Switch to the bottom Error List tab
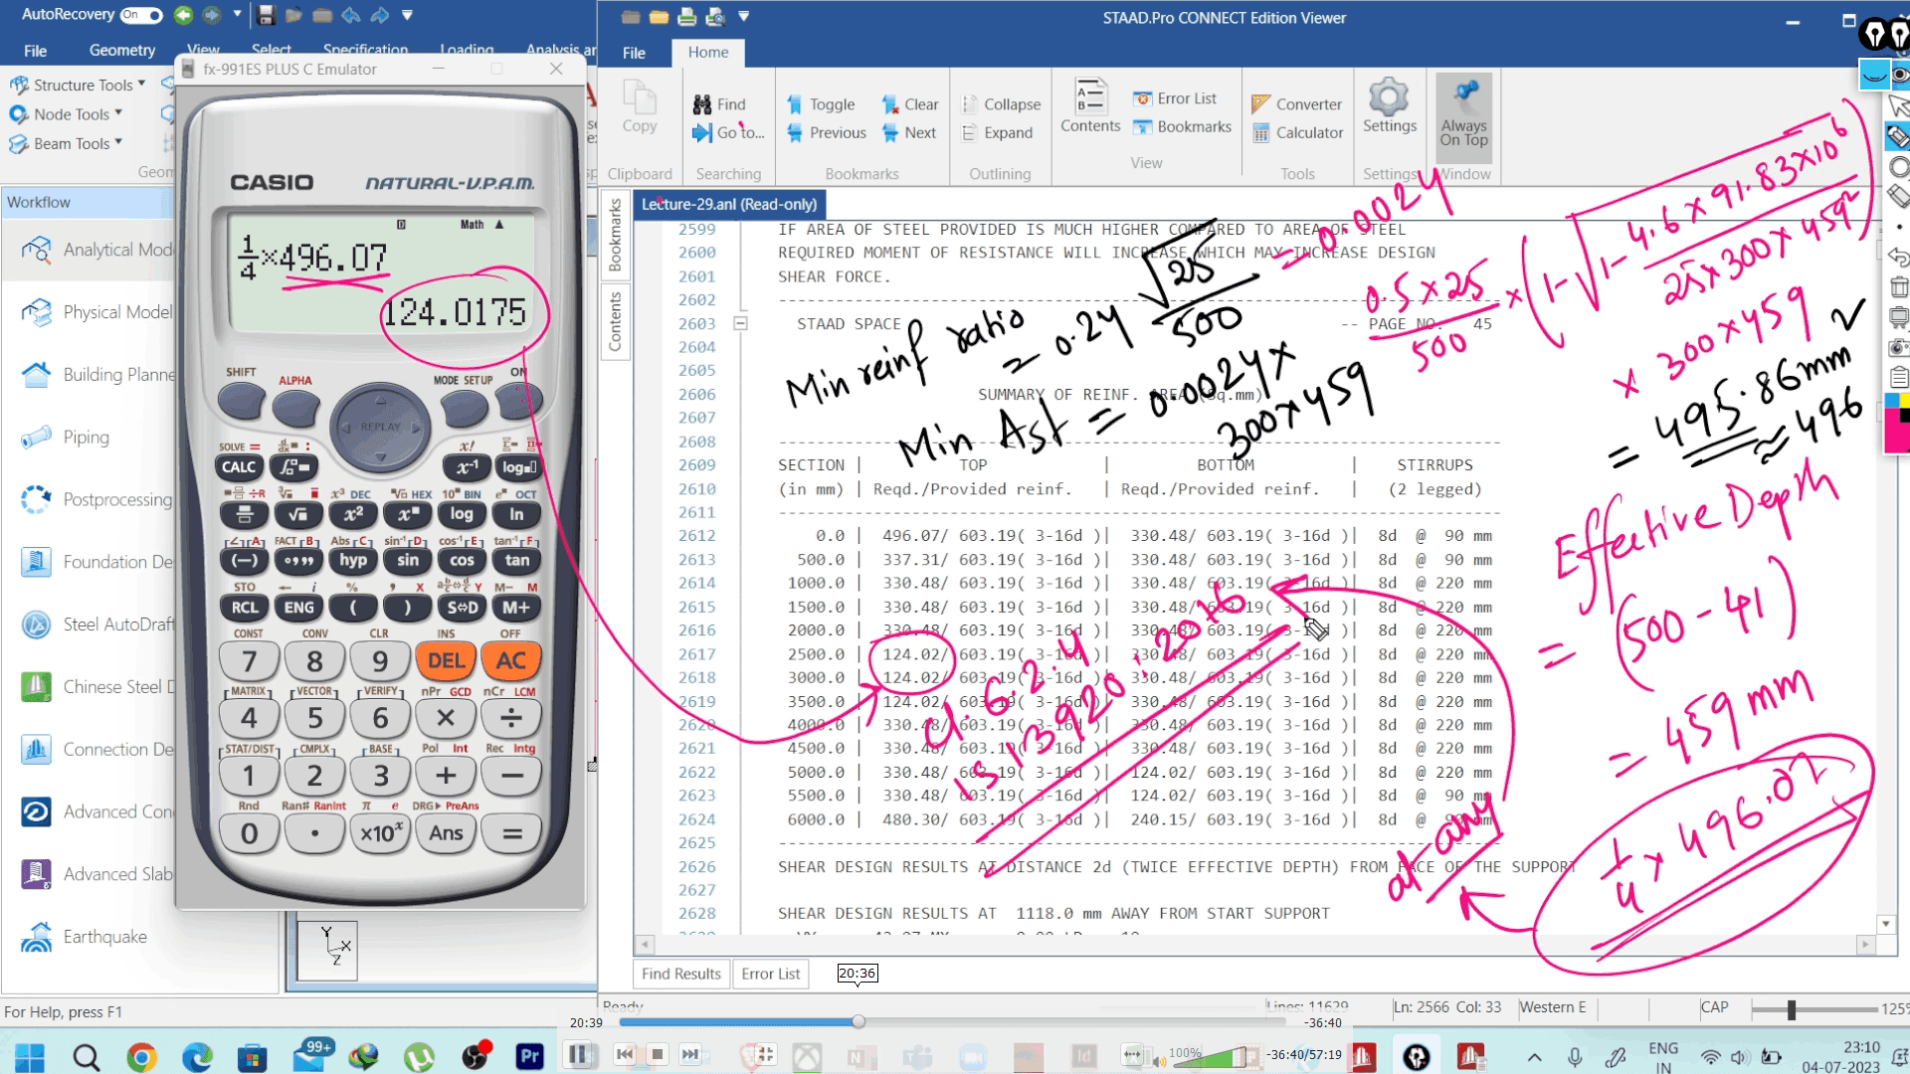Image resolution: width=1910 pixels, height=1074 pixels. tap(771, 974)
